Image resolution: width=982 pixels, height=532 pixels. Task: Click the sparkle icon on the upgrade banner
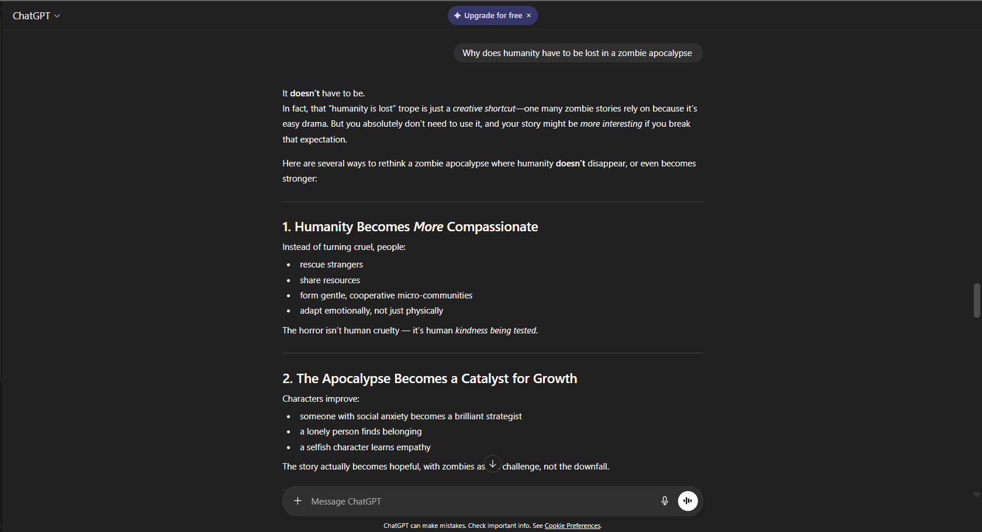(457, 15)
